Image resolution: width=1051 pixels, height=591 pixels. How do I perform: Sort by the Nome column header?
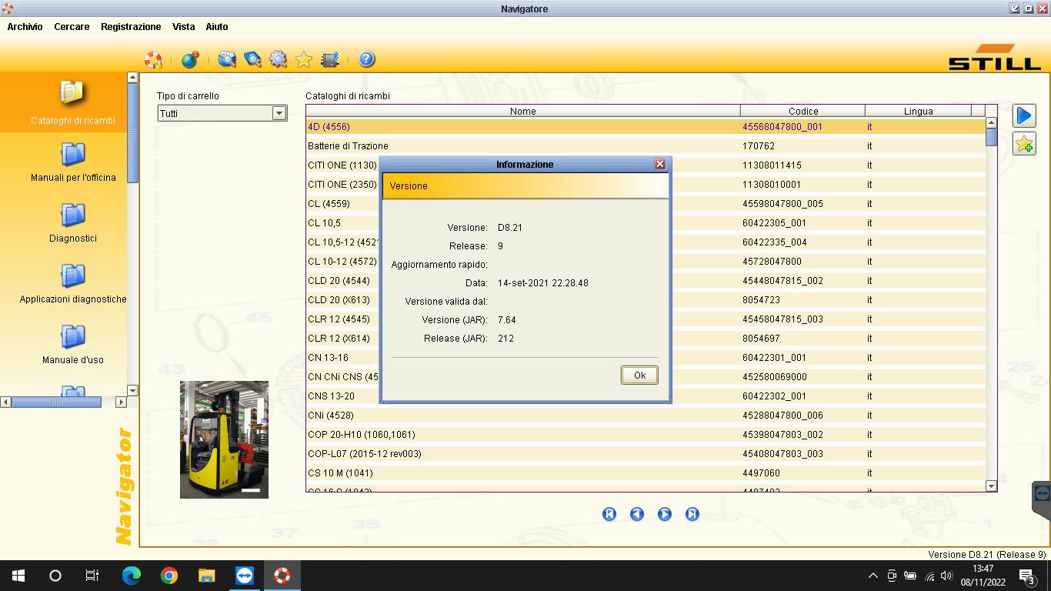tap(523, 111)
